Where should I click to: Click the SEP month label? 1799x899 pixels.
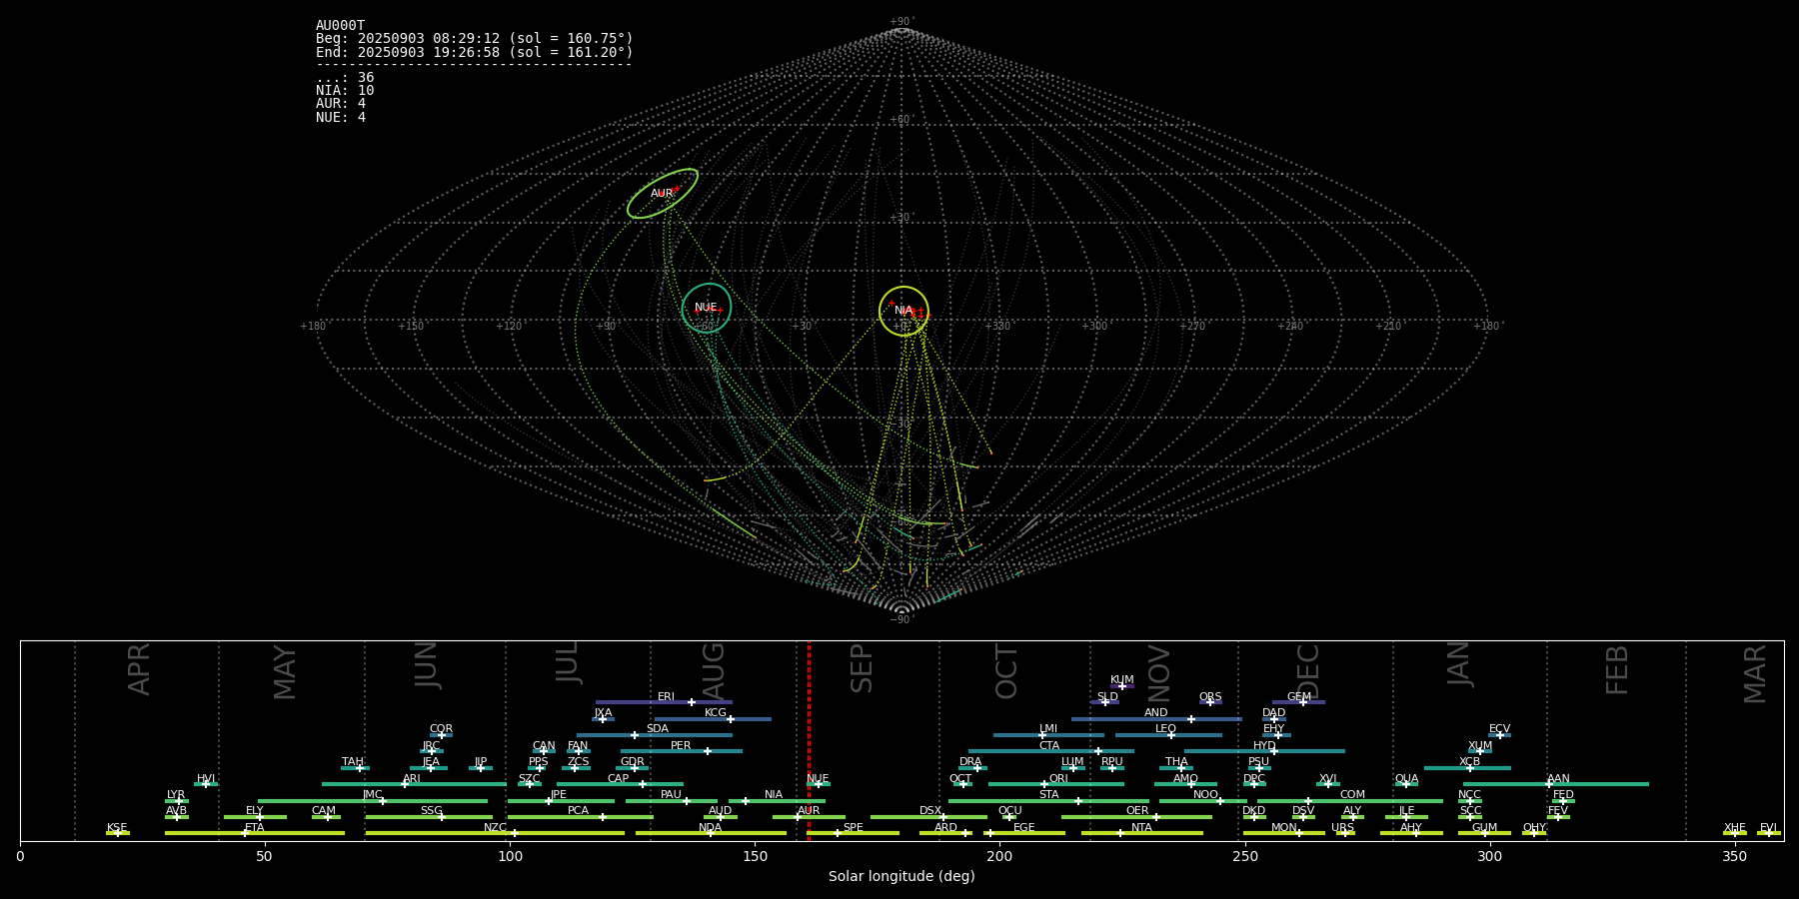click(862, 668)
